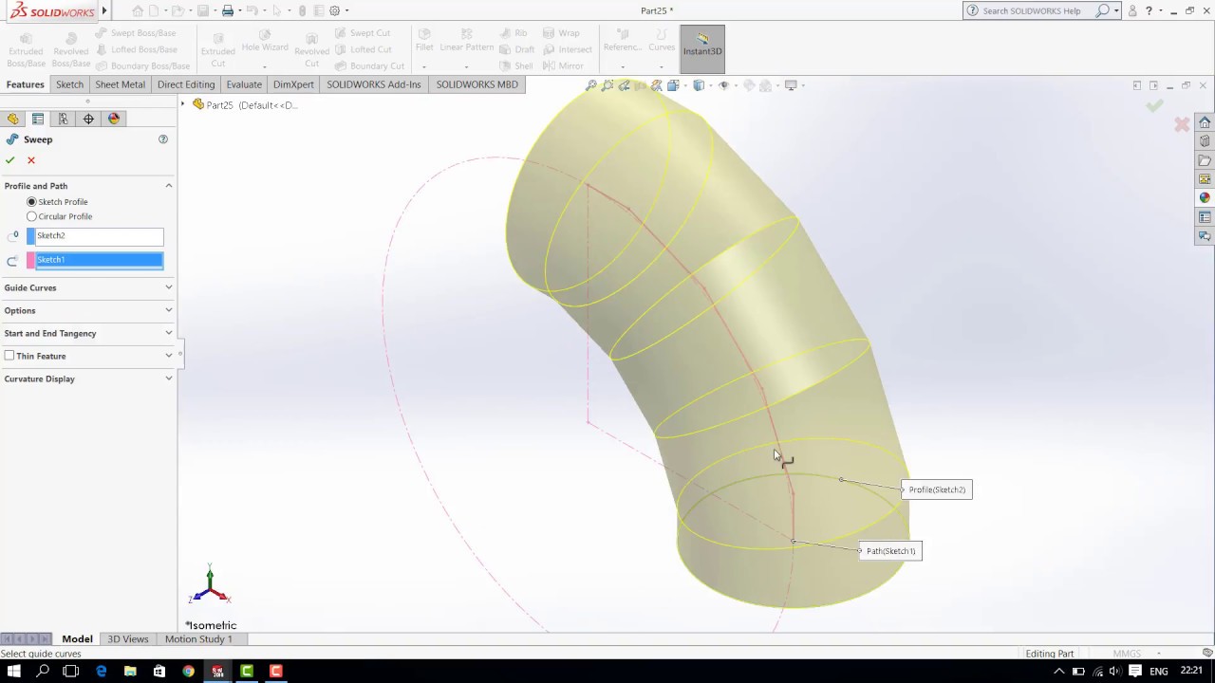Click the blue profile color swatch

tap(30, 236)
